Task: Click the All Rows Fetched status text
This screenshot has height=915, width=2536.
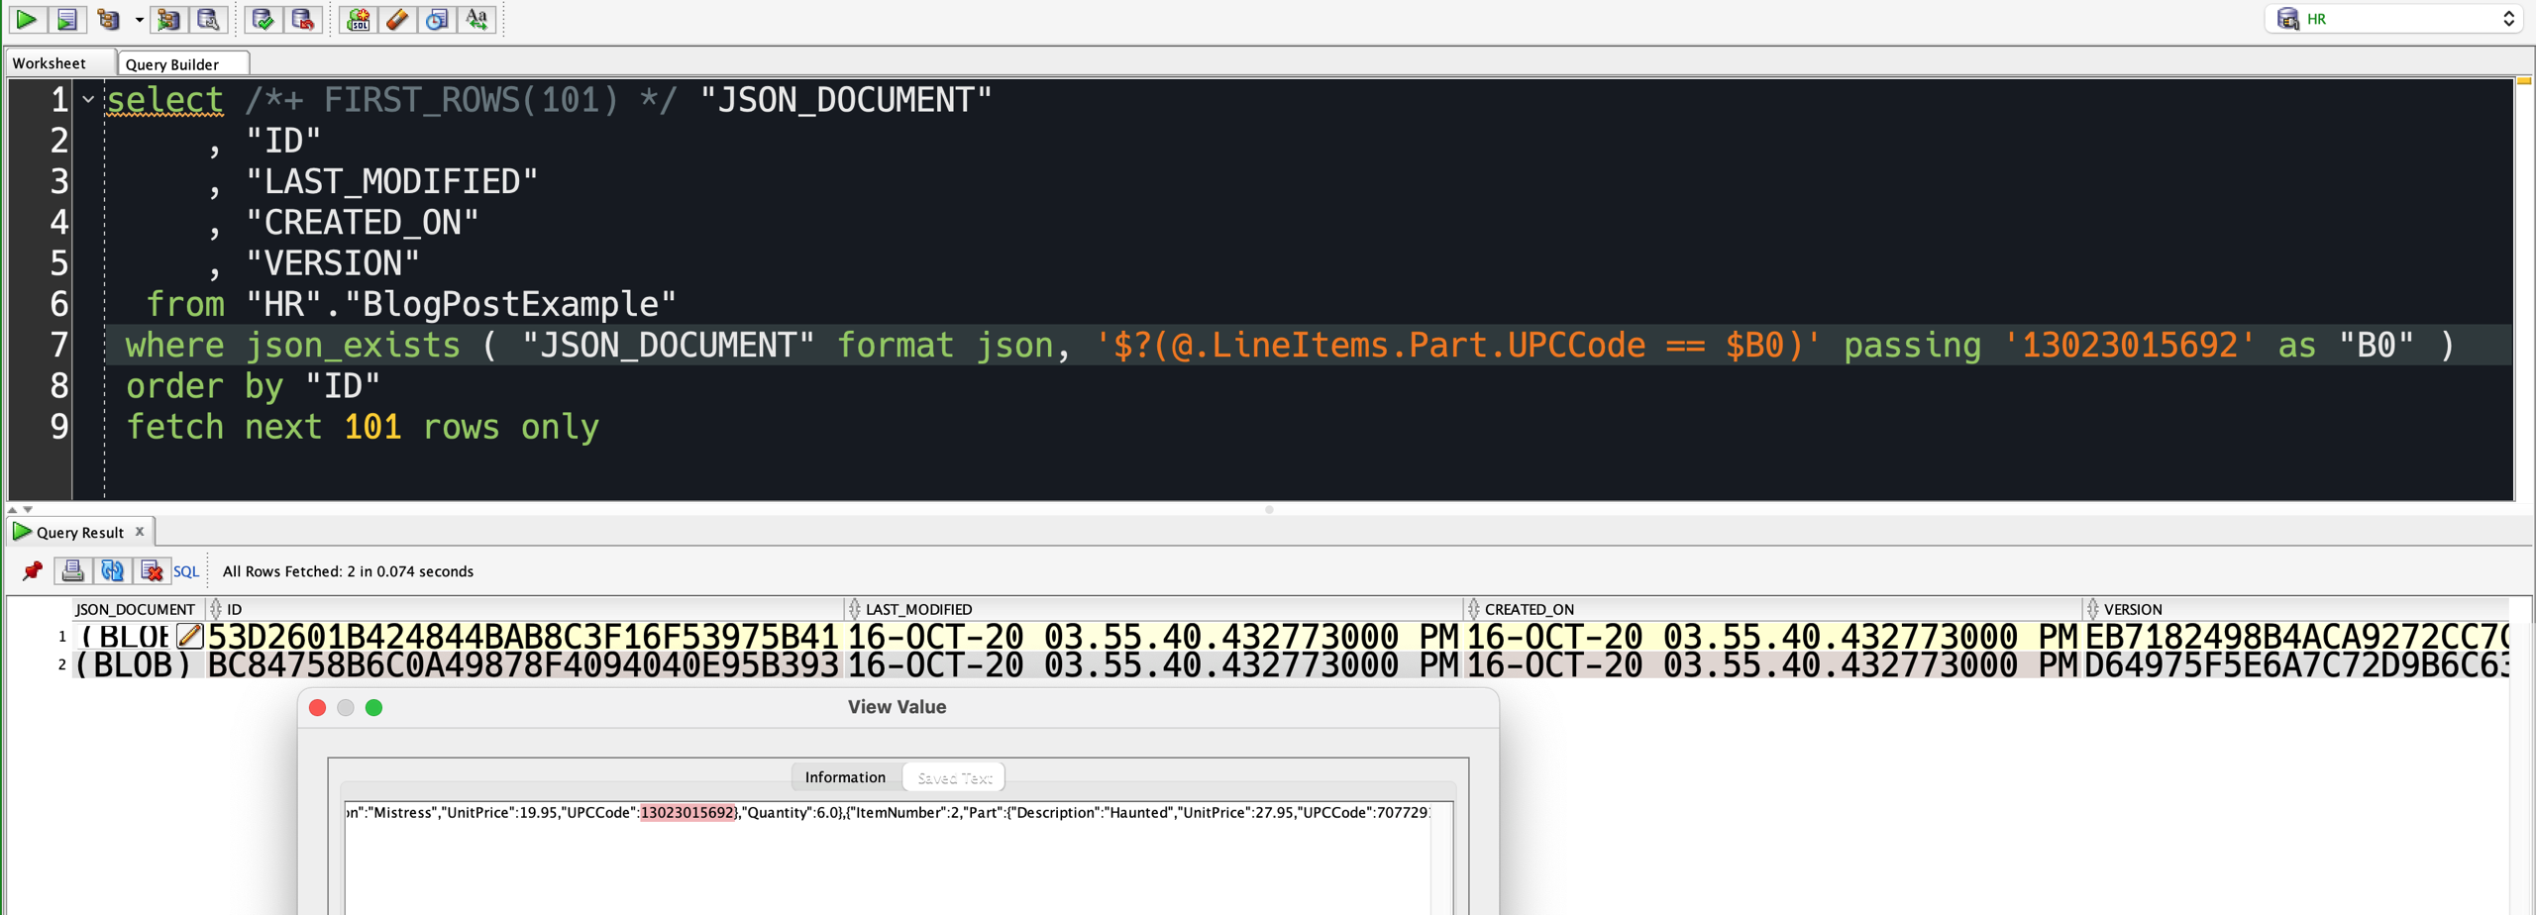Action: pos(348,571)
